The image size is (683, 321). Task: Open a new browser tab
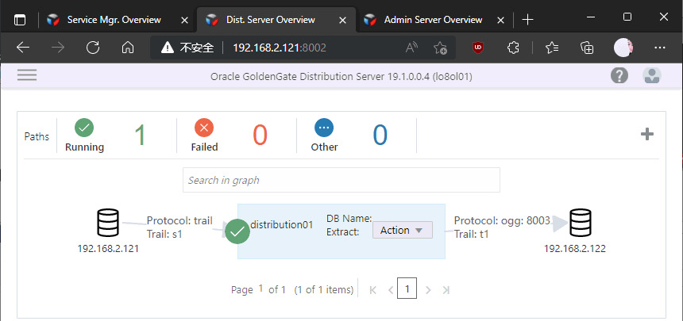(528, 20)
